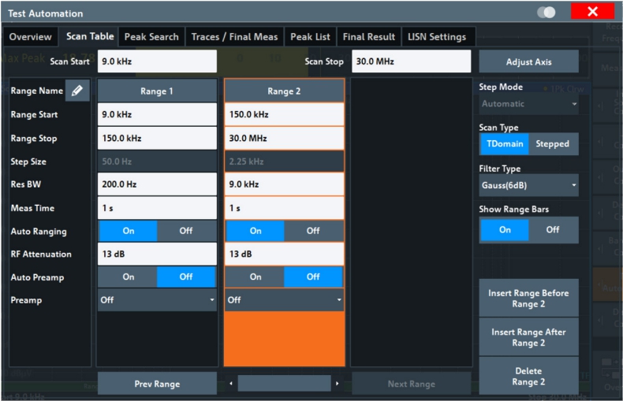Select the Range 1 column header
This screenshot has width=623, height=401.
pyautogui.click(x=157, y=91)
